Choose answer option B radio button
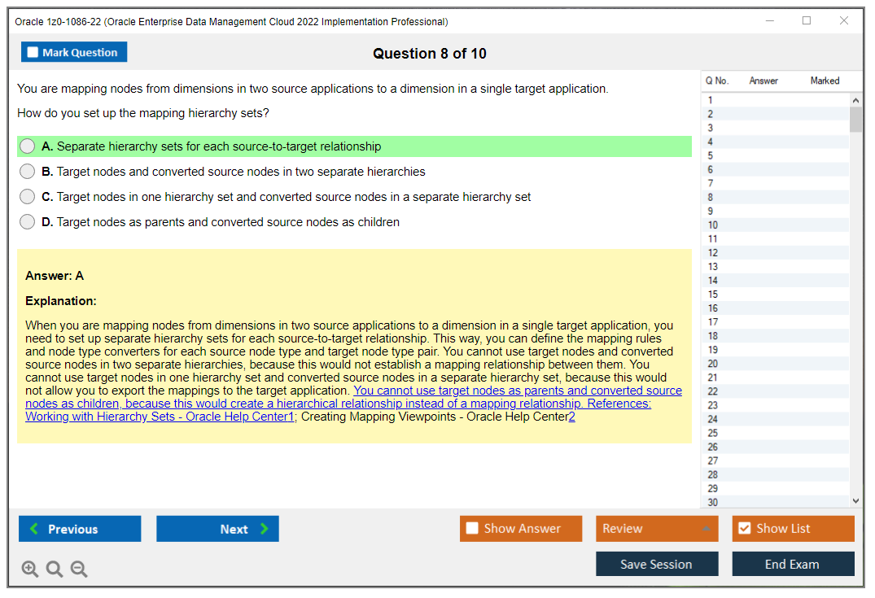 (x=28, y=172)
